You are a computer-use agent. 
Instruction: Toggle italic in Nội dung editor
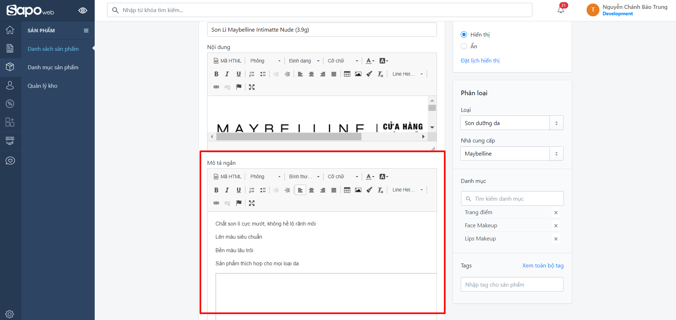point(227,74)
